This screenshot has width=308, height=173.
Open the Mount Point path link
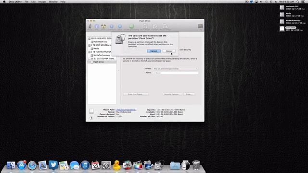coord(126,110)
